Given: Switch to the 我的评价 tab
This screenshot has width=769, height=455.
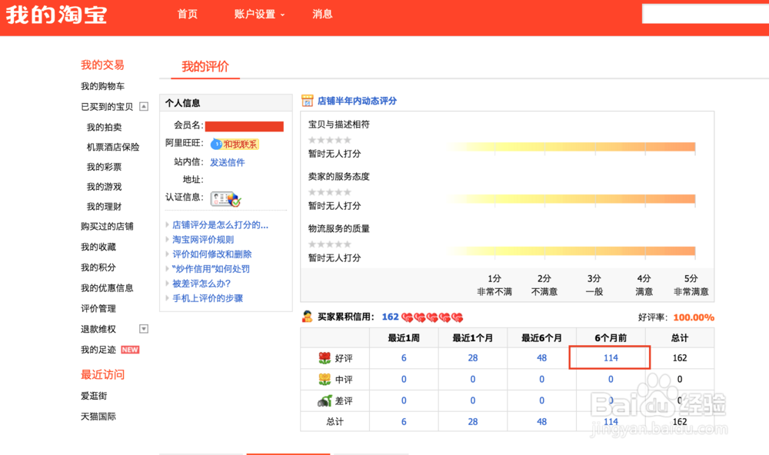Looking at the screenshot, I should [203, 66].
